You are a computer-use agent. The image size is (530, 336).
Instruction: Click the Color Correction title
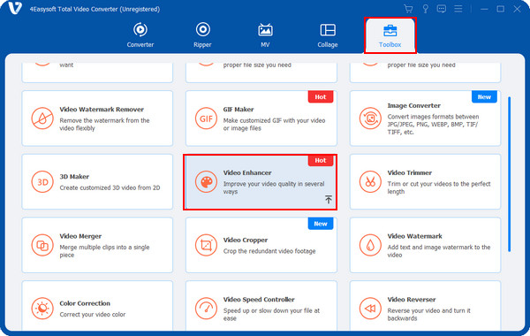85,303
